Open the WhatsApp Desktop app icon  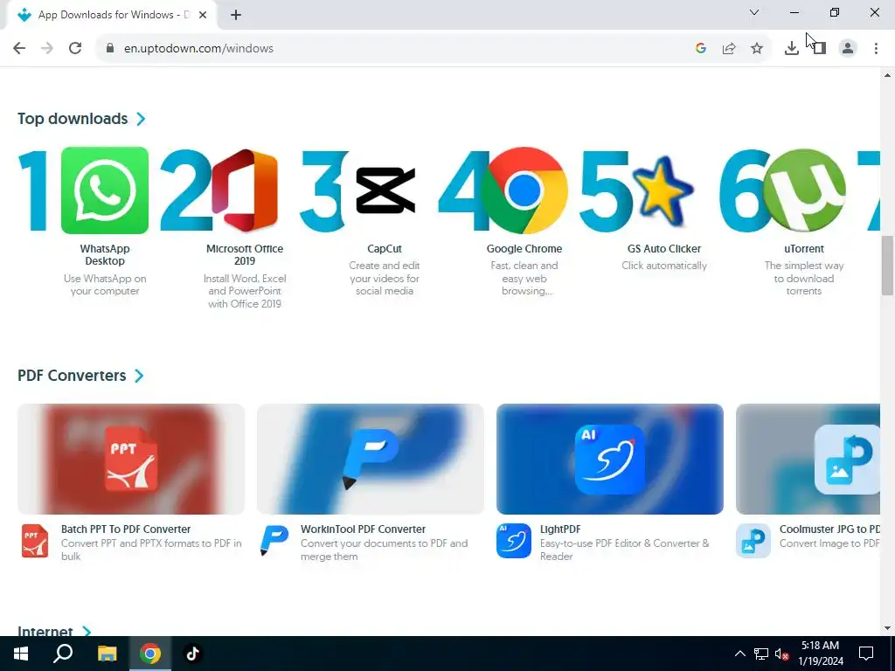[105, 190]
